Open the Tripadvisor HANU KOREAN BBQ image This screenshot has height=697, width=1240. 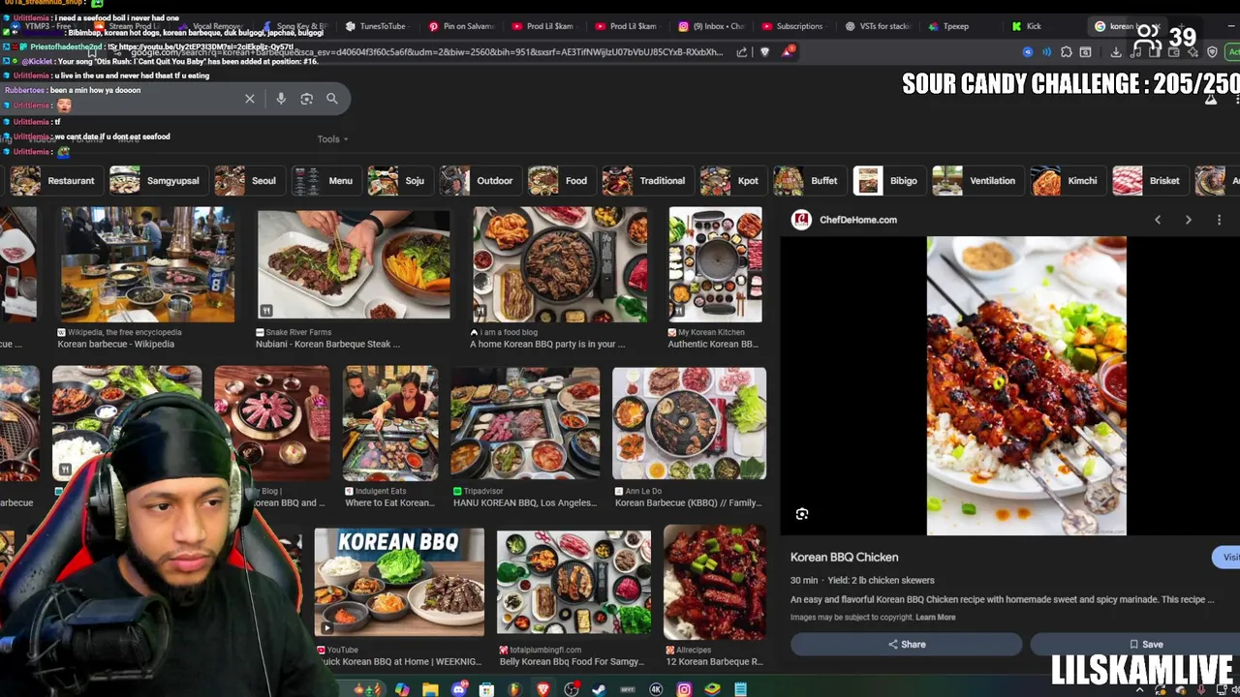click(525, 423)
